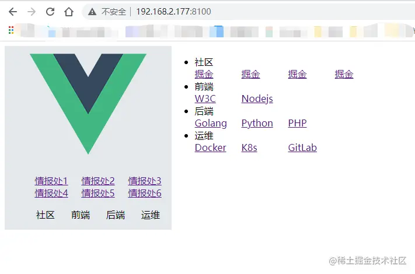Click the browser back arrow
This screenshot has width=415, height=274.
click(13, 12)
